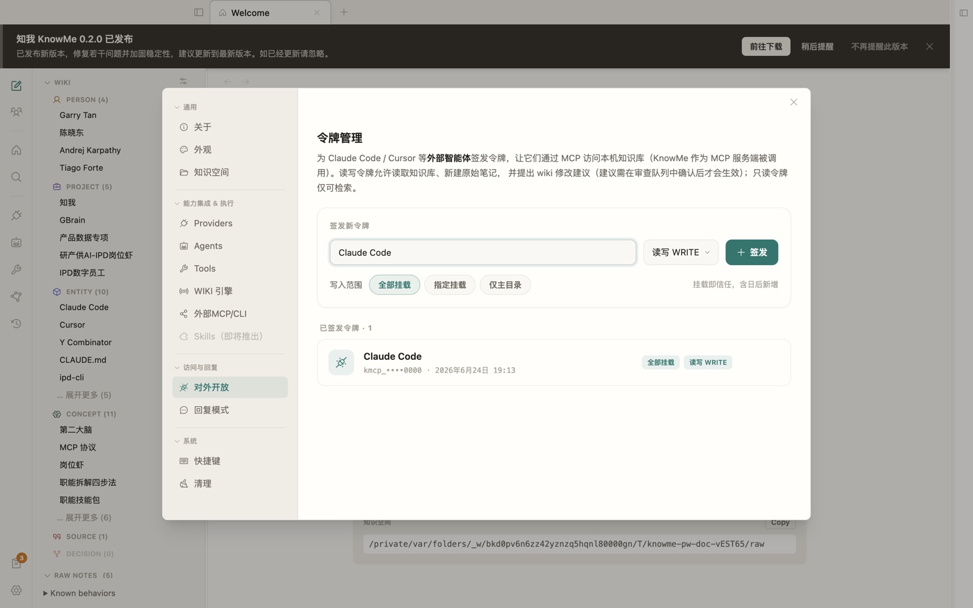973x608 pixels.
Task: Select the issued Claude Code token row
Action: pyautogui.click(x=554, y=362)
